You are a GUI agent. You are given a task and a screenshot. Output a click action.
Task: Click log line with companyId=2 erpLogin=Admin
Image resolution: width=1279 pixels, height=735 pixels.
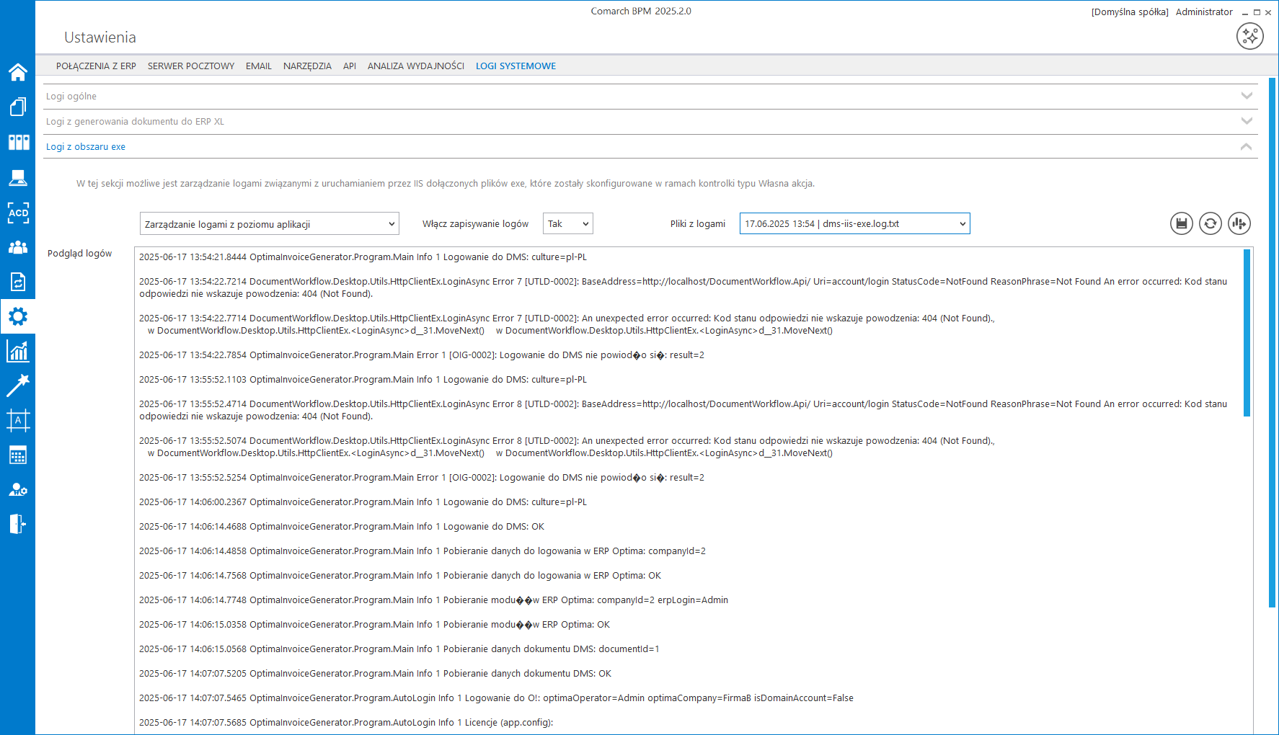tap(433, 600)
